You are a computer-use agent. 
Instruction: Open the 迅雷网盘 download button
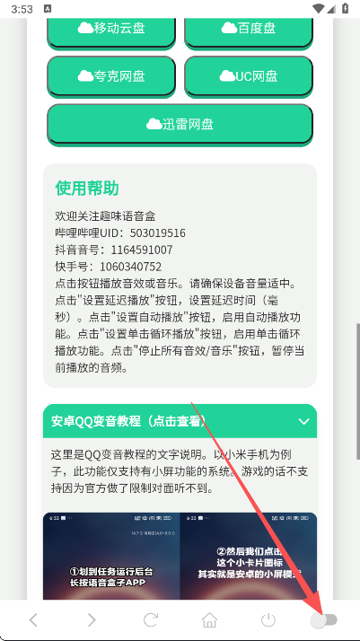coord(180,124)
